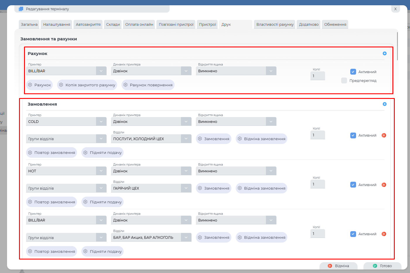Click the vertical scrollbar of the dialog
The width and height of the screenshot is (410, 273).
click(x=397, y=46)
